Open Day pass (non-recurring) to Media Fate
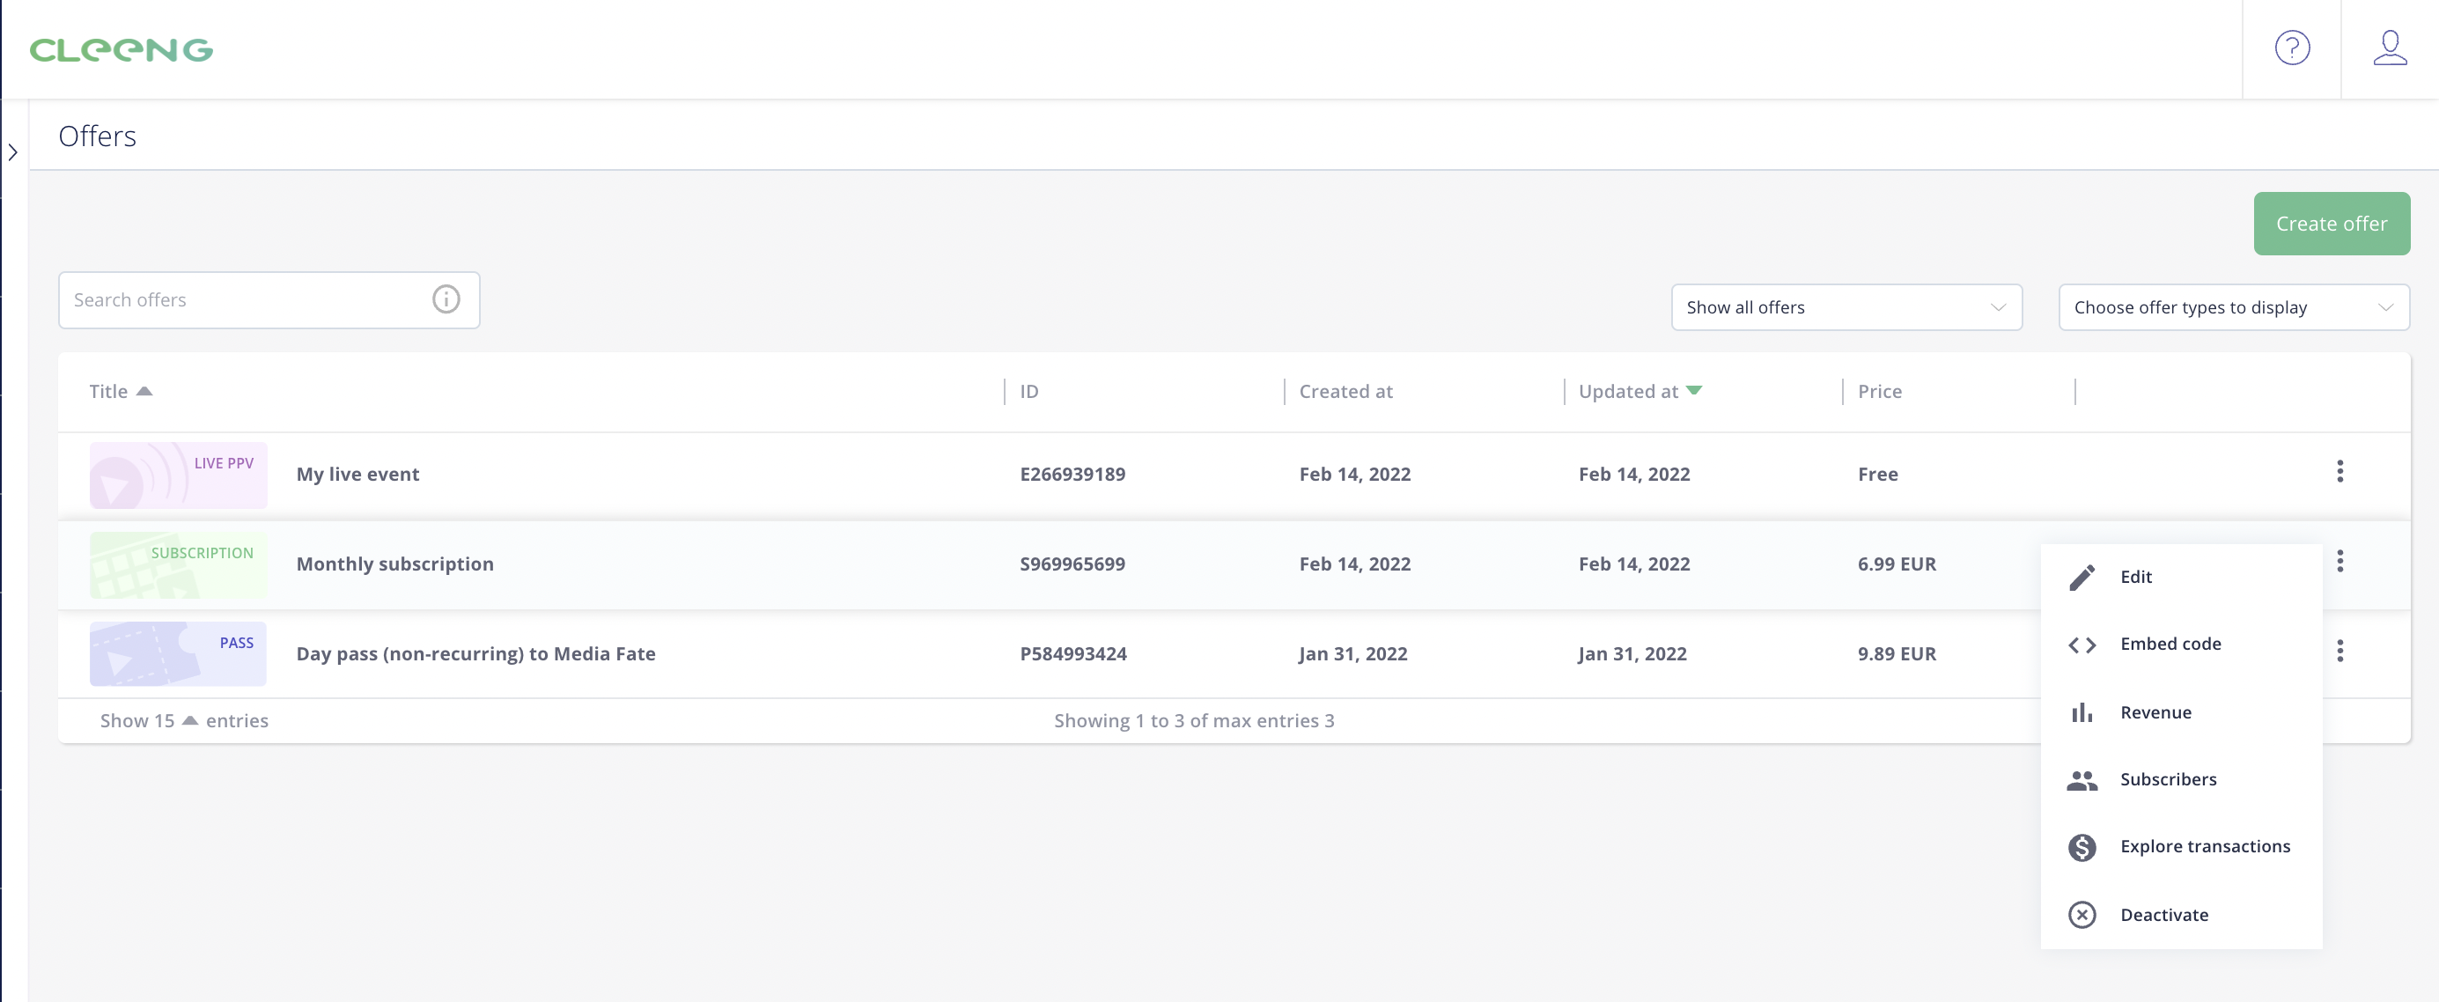 475,653
